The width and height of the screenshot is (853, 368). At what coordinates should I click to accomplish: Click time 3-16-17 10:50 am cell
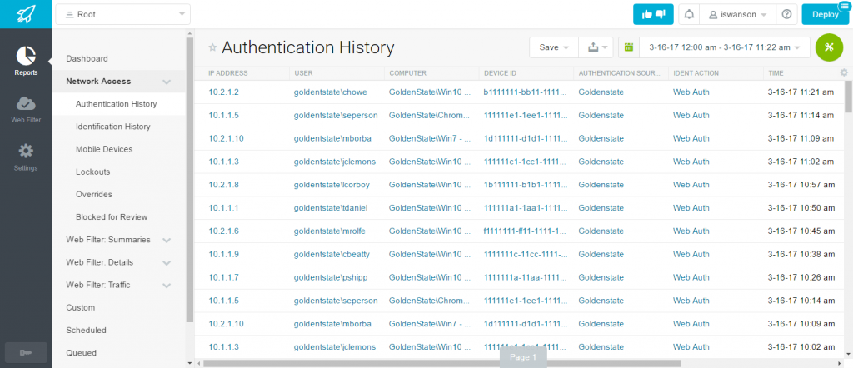point(801,207)
